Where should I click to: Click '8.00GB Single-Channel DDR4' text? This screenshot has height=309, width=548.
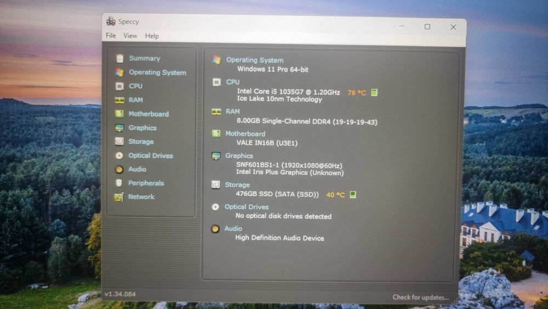click(x=284, y=121)
